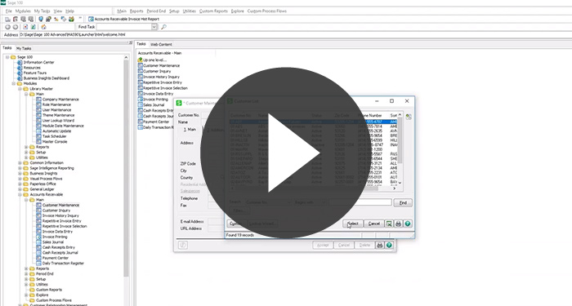The image size is (572, 306).
Task: Click the Find Task magnifier icon
Action: point(163,27)
